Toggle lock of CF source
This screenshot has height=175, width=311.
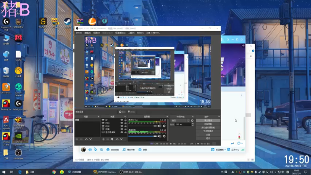[125, 120]
